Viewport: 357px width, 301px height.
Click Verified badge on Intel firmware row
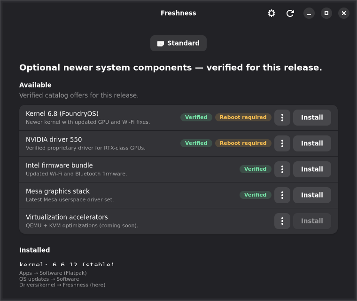255,169
